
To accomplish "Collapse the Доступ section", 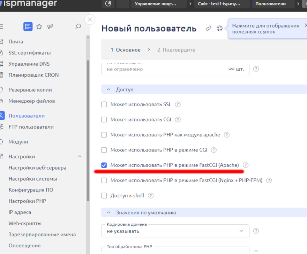I will point(108,89).
